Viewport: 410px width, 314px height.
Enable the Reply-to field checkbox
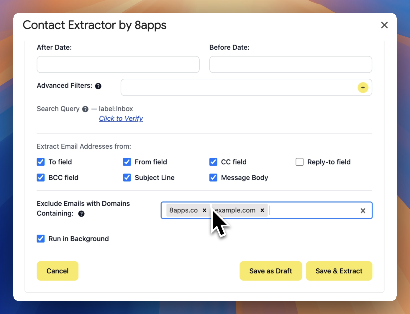click(x=299, y=162)
